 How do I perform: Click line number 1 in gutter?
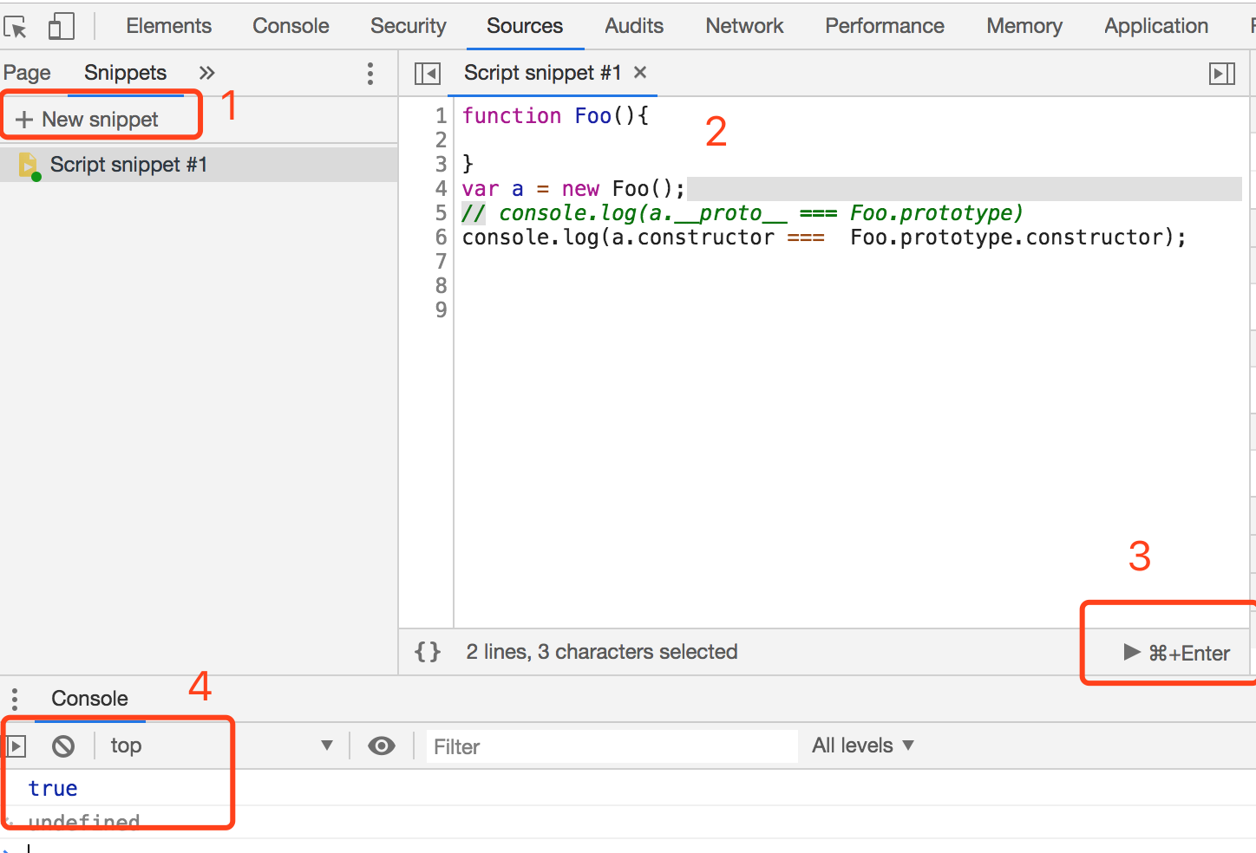[441, 116]
